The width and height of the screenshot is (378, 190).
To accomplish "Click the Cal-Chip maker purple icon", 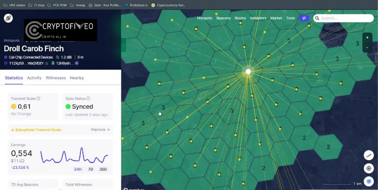I will 6,57.
